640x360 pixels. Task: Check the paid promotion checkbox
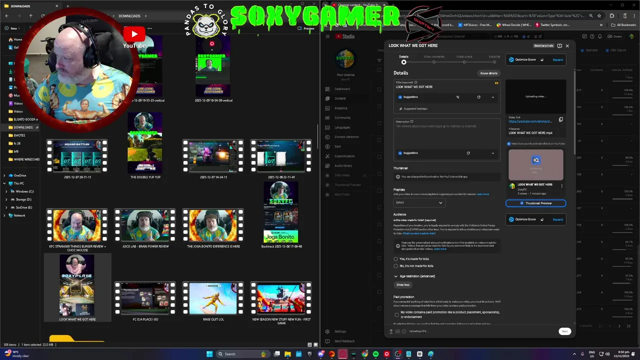(397, 315)
